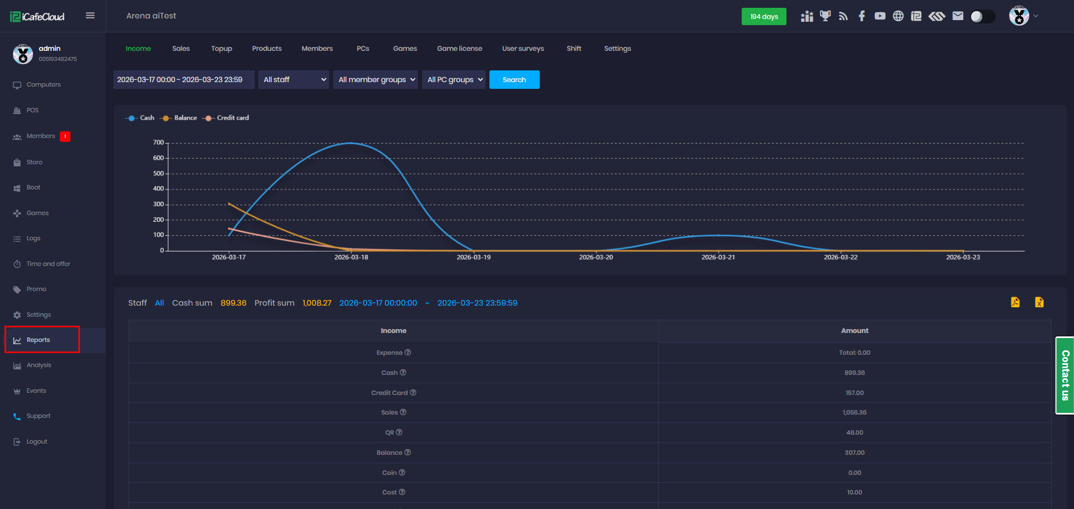The image size is (1074, 509).
Task: Export the report as Excel file
Action: click(x=1039, y=302)
